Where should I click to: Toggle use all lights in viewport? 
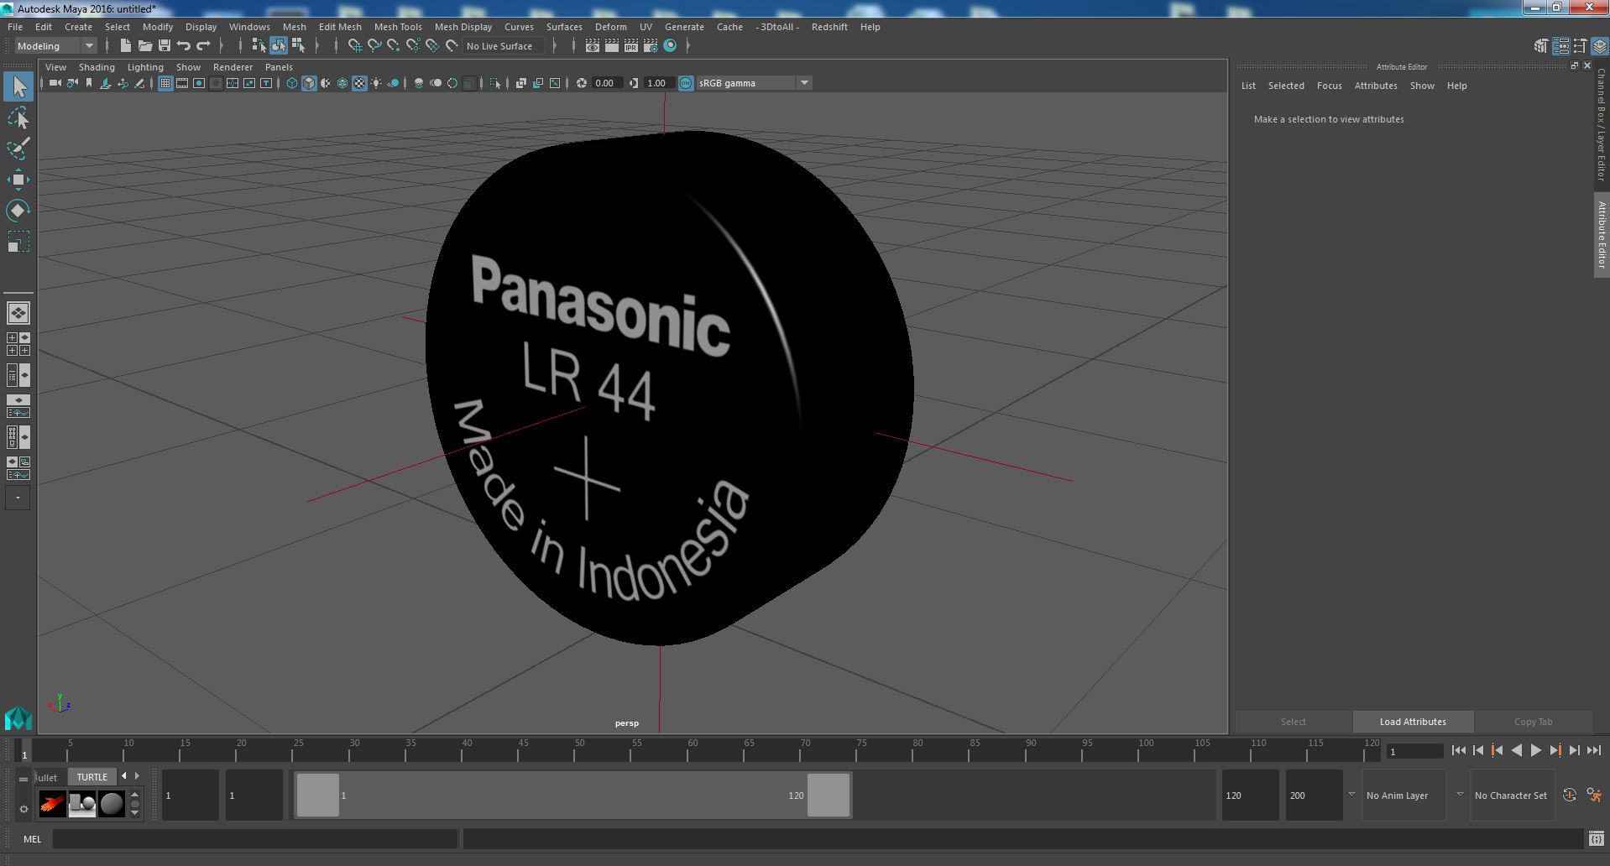tap(376, 83)
